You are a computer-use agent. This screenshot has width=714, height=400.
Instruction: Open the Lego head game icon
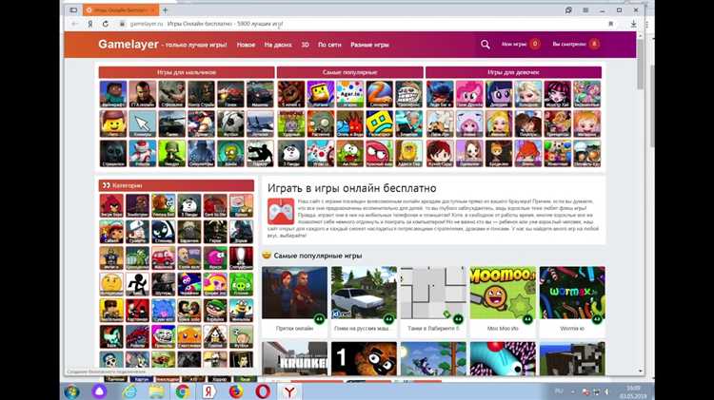(113, 124)
